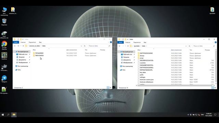This screenshot has width=219, height=123.
Task: Open Главная tab in right Explorer window
Action: pyautogui.click(x=128, y=42)
